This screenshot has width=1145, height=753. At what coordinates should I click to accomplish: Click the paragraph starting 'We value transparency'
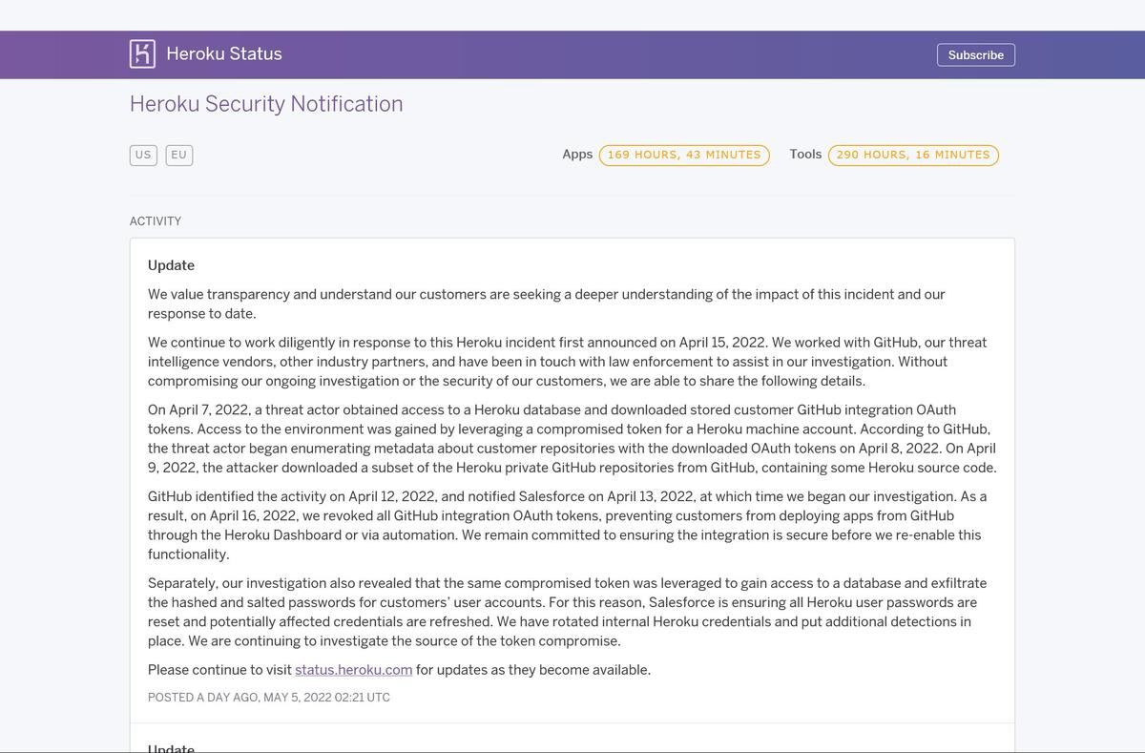[x=547, y=304]
